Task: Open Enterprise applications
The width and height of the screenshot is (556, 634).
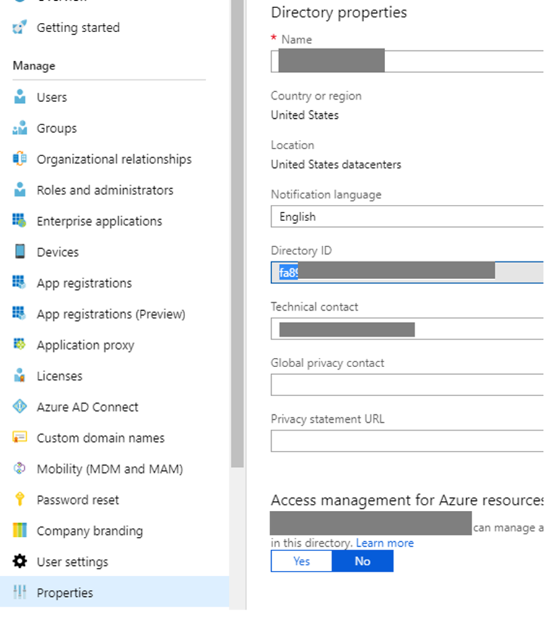Action: pyautogui.click(x=100, y=221)
